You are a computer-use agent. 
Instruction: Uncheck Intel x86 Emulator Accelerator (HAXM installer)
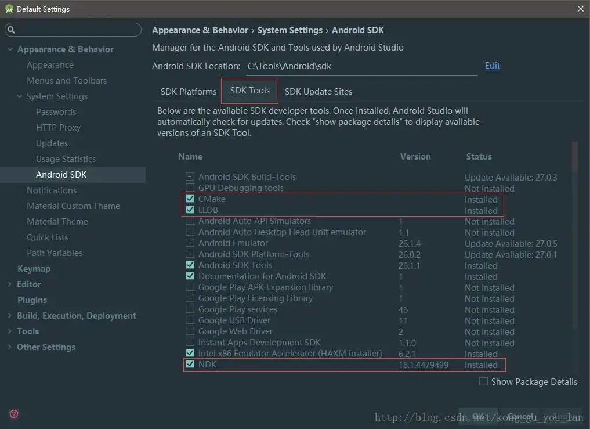click(x=190, y=353)
